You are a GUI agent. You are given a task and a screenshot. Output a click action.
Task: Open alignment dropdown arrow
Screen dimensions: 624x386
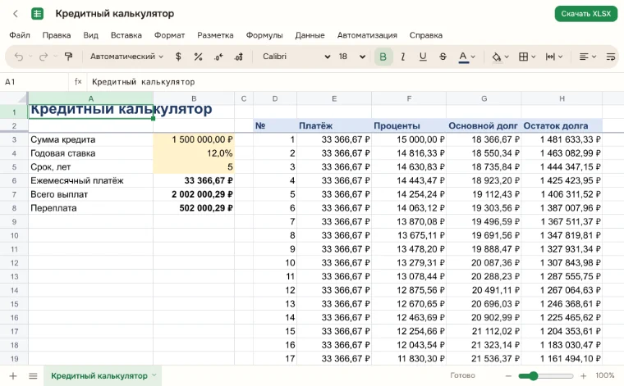point(594,57)
